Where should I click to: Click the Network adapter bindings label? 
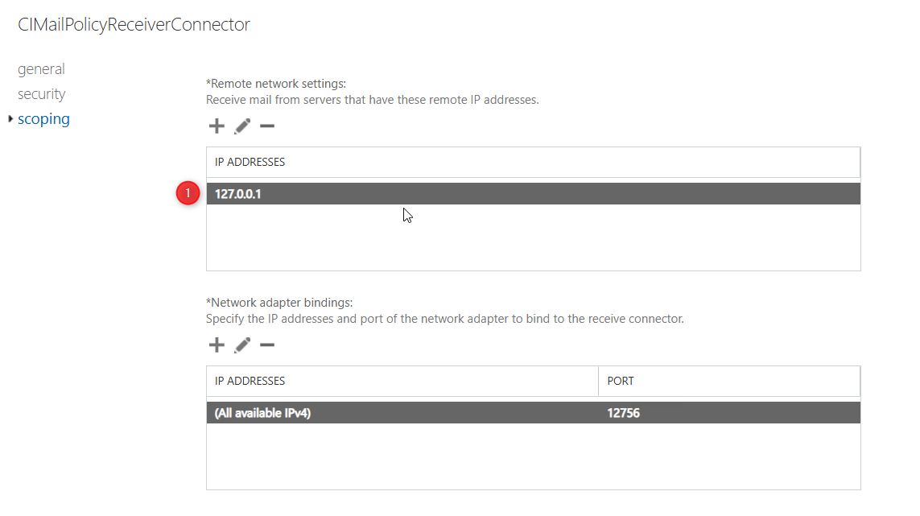click(x=280, y=303)
